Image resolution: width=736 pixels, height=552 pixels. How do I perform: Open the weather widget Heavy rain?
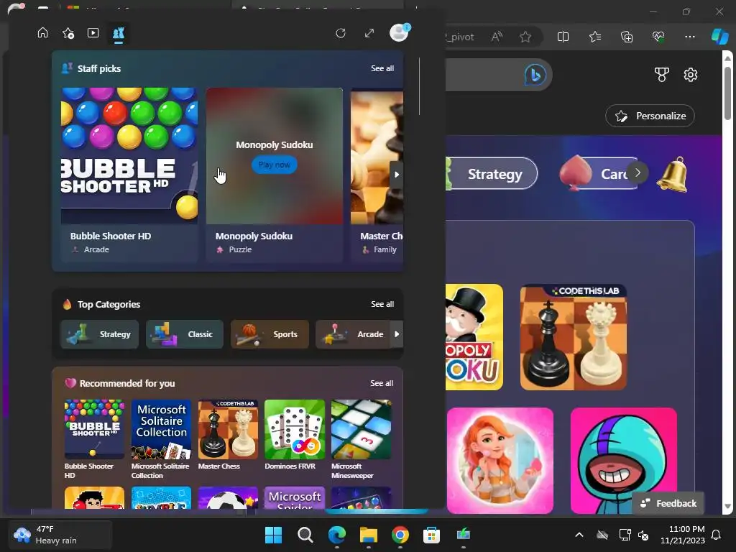tap(60, 535)
